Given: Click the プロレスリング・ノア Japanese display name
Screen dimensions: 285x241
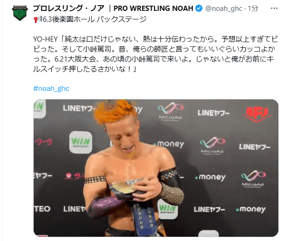Looking at the screenshot, I should click(x=69, y=9).
